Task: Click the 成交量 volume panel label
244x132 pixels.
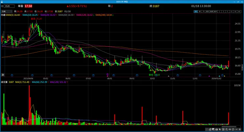Action: [x=4, y=82]
